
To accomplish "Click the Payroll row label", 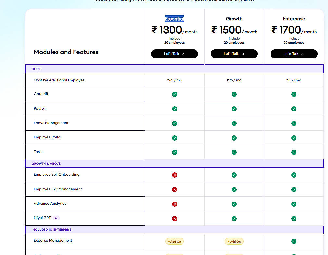I will pyautogui.click(x=40, y=108).
